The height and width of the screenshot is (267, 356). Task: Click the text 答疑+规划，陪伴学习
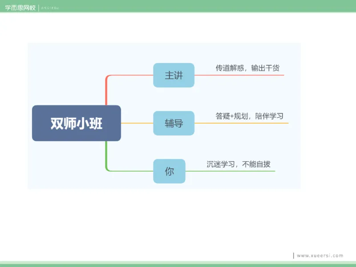[x=249, y=116]
